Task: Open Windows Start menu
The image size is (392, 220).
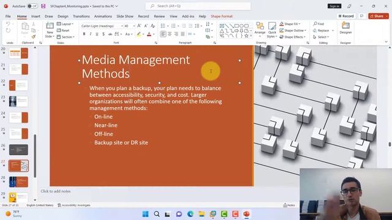Action: (x=145, y=214)
